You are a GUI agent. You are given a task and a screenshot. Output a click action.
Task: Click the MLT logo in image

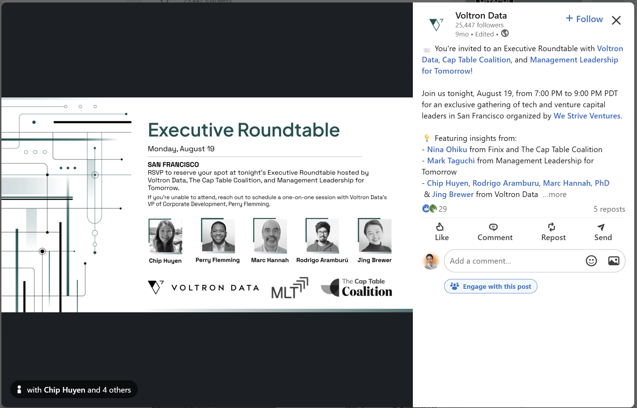point(290,288)
